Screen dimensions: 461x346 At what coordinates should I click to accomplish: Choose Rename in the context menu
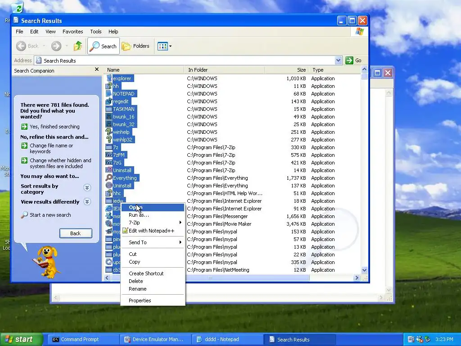click(153, 289)
